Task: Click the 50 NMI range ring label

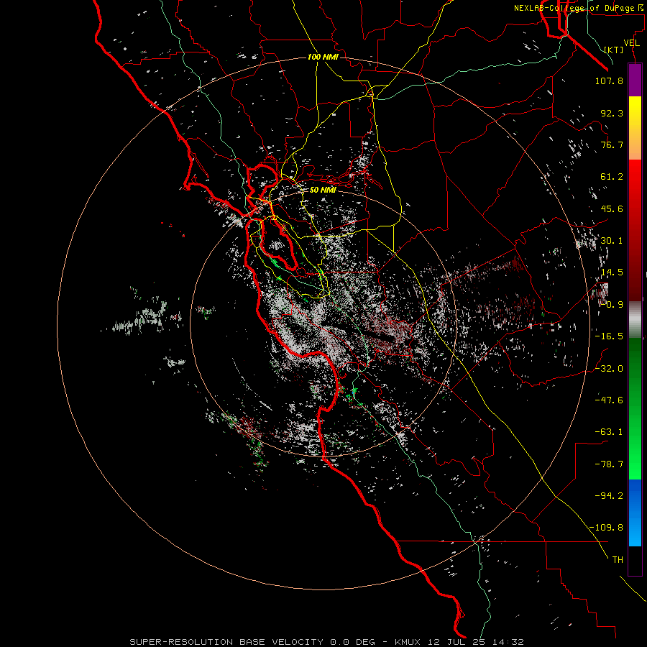Action: tap(323, 191)
